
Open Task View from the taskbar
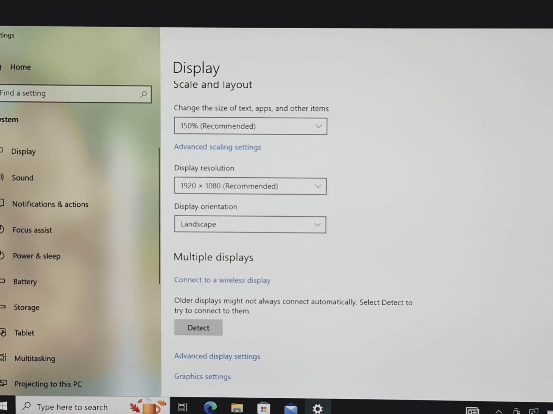coord(183,407)
